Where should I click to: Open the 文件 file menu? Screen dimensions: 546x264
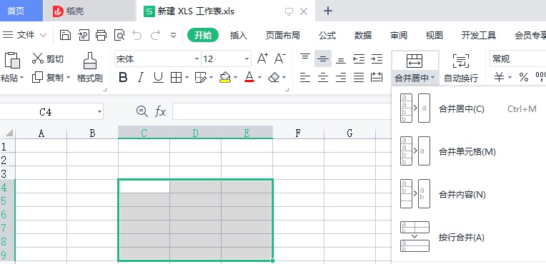click(x=24, y=35)
